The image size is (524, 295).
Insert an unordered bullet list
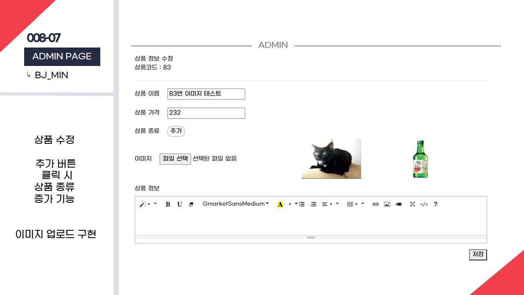pos(302,204)
